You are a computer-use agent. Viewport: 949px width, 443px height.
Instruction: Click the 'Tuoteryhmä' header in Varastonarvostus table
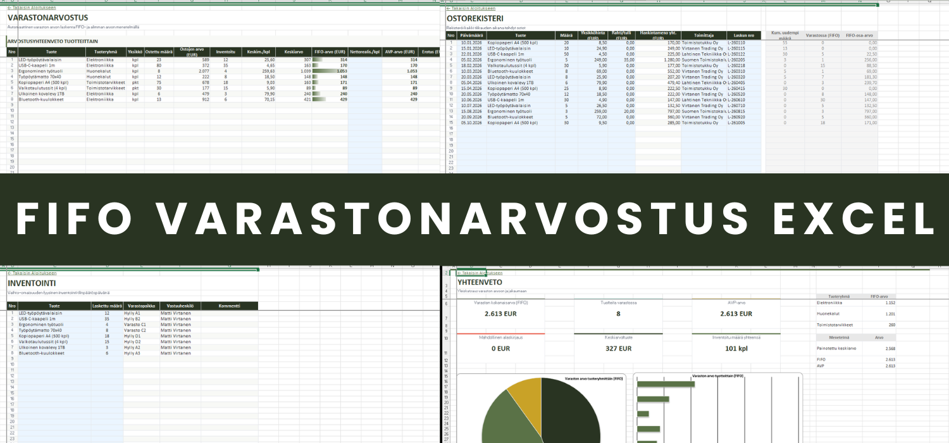click(105, 51)
